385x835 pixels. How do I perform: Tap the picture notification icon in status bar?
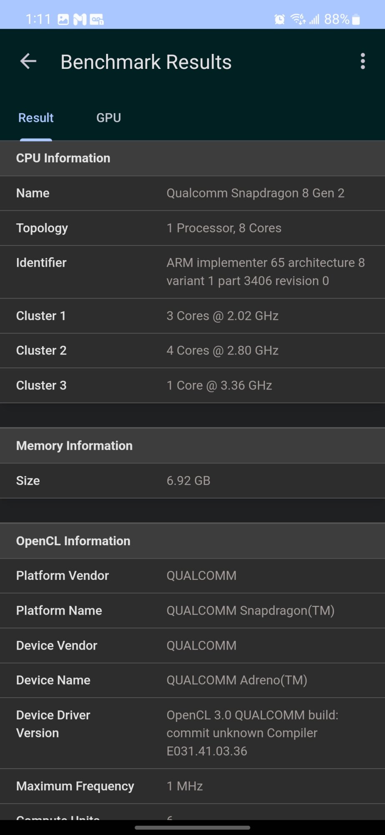point(63,19)
